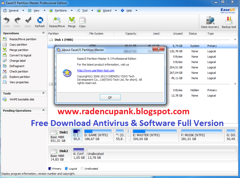Open the Partitions menu
240x178 pixels.
click(x=61, y=11)
